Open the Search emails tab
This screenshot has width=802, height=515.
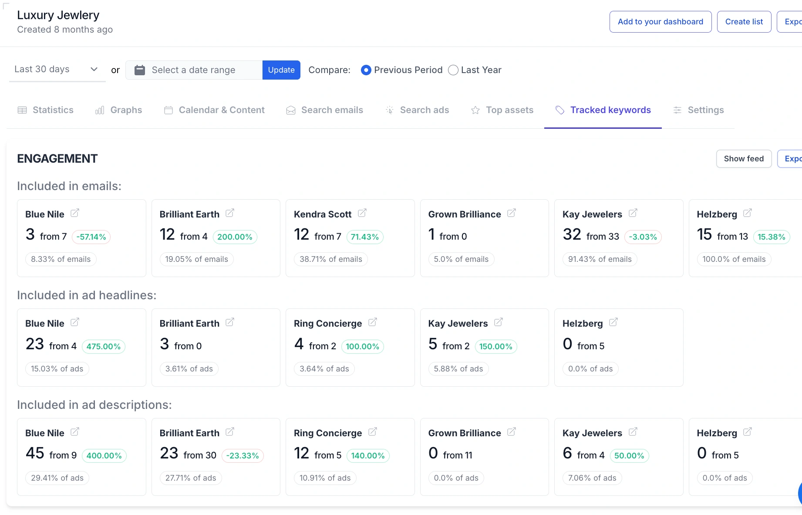(325, 110)
